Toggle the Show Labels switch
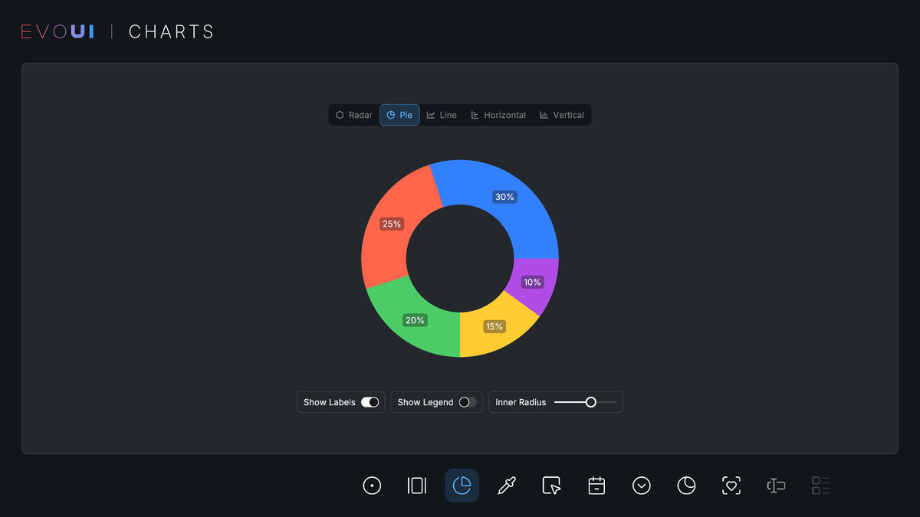920x517 pixels. click(x=370, y=401)
